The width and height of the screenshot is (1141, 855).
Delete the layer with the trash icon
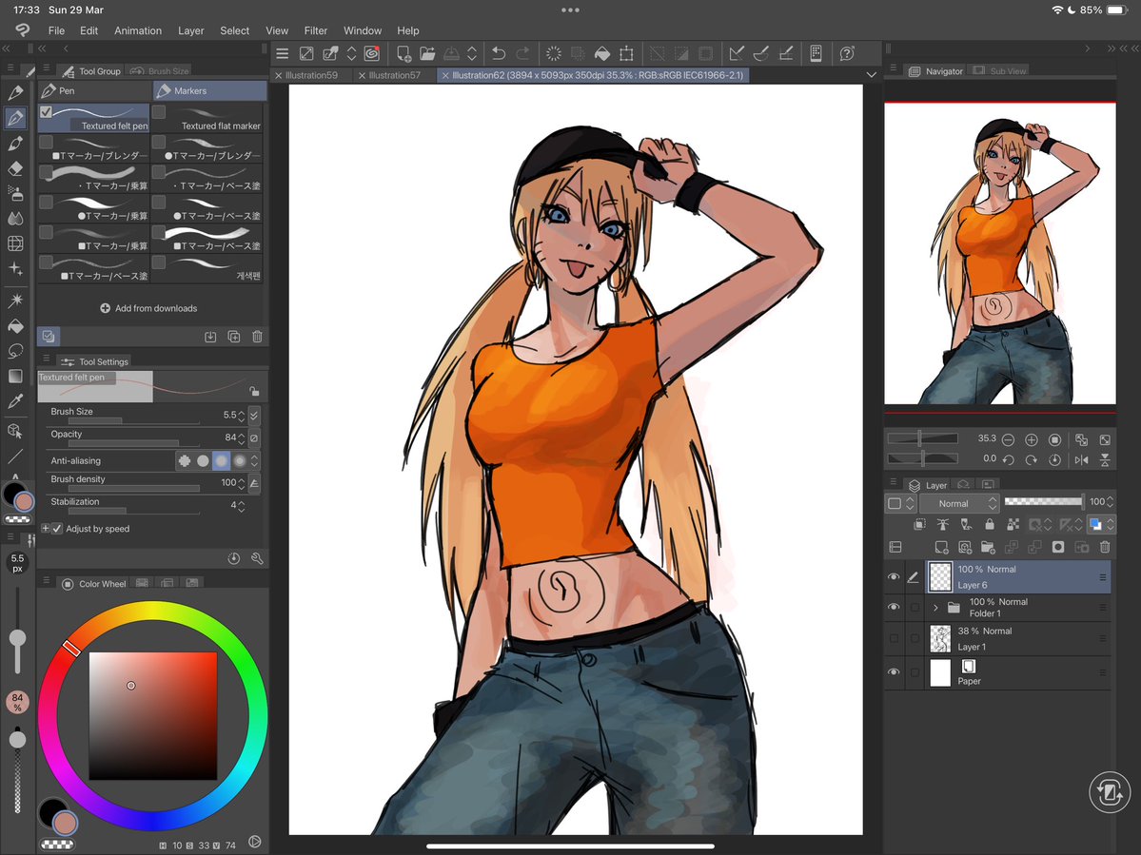pos(1105,547)
